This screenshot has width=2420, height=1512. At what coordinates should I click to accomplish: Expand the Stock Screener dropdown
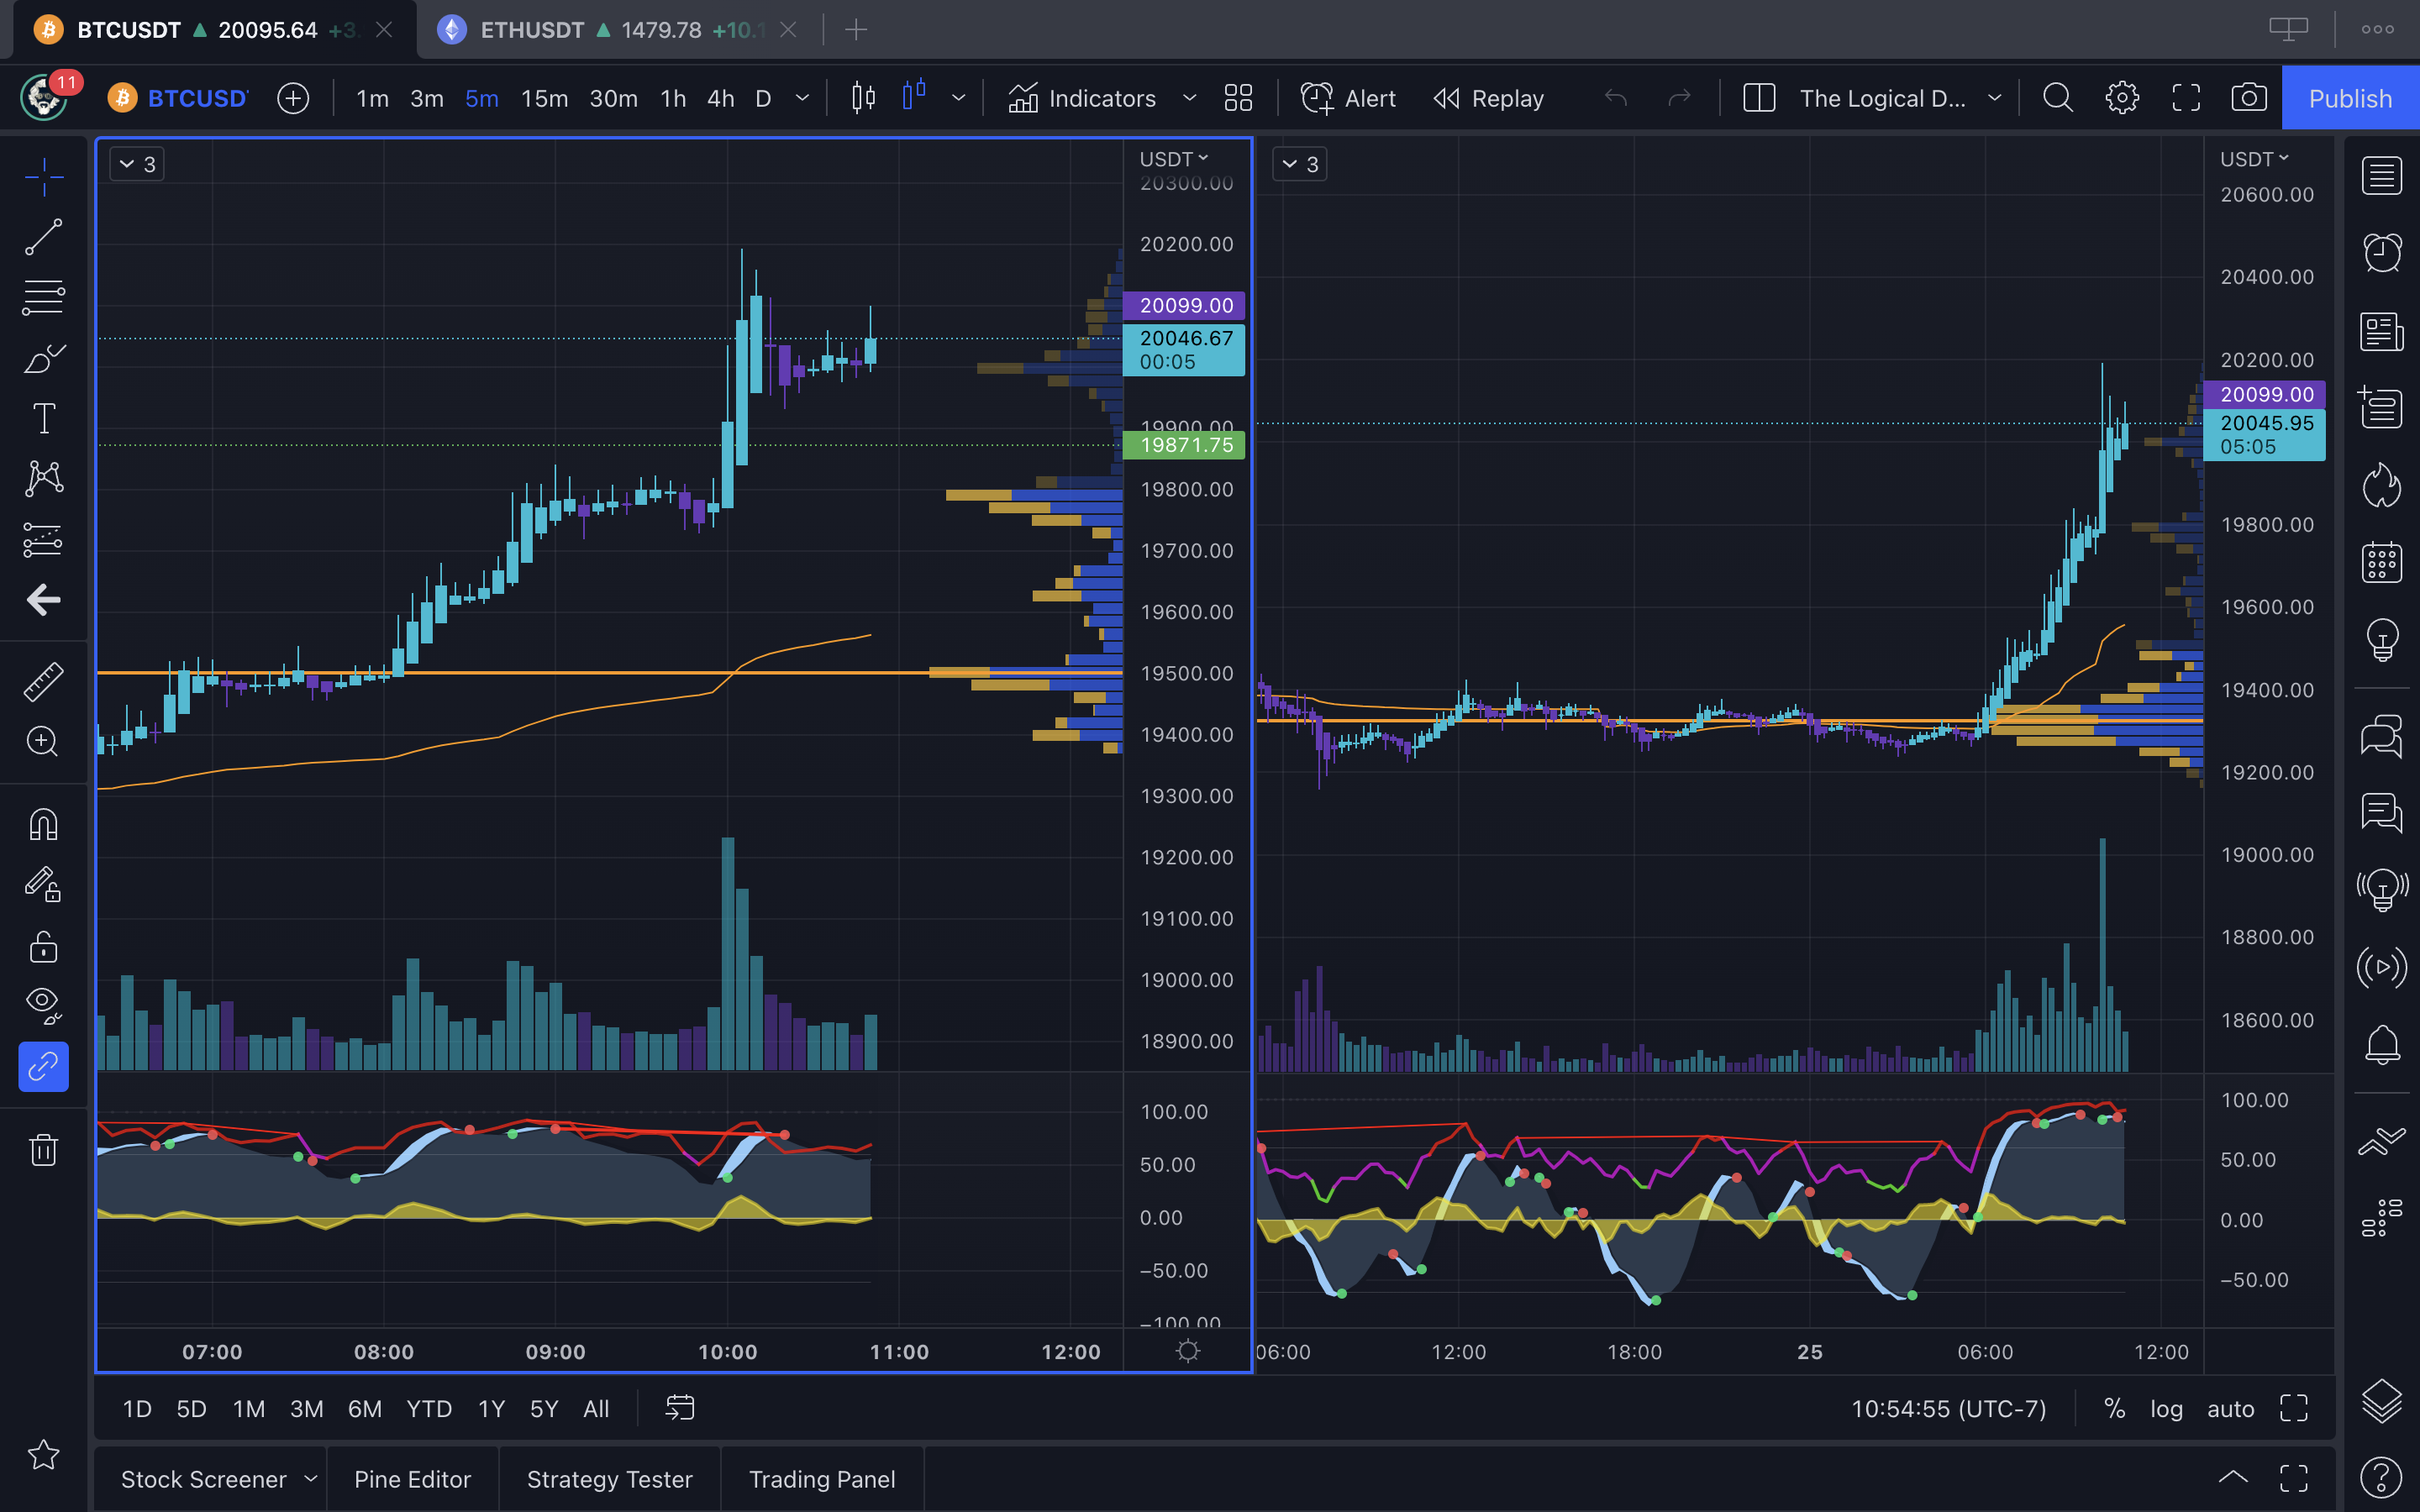point(311,1479)
